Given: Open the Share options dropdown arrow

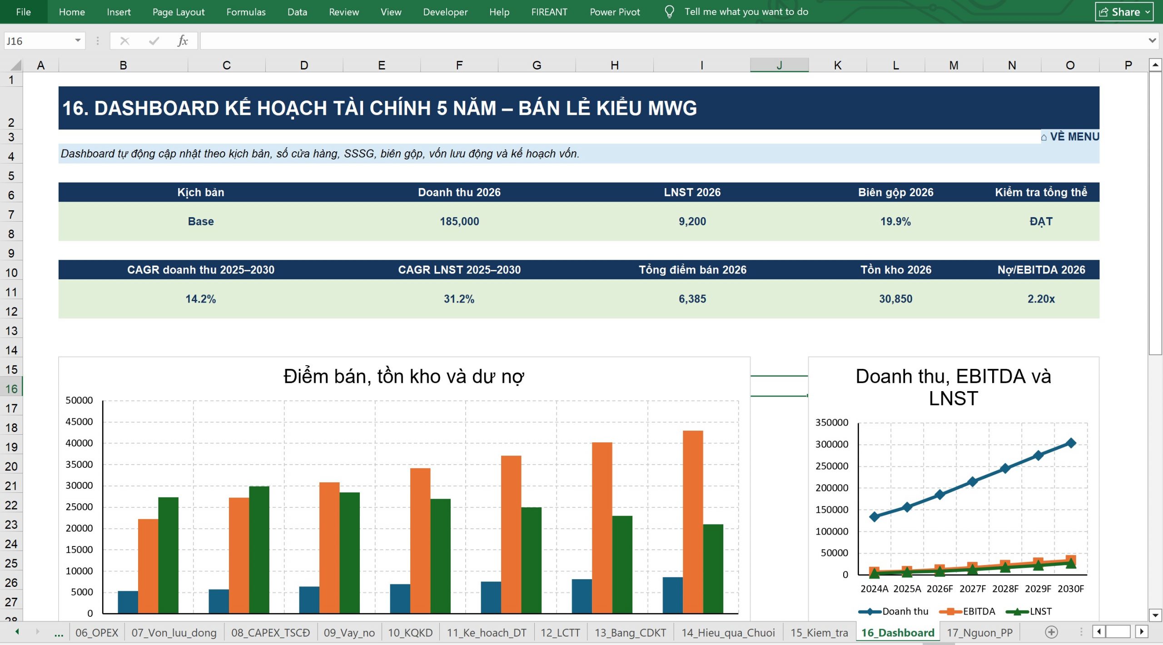Looking at the screenshot, I should point(1148,12).
